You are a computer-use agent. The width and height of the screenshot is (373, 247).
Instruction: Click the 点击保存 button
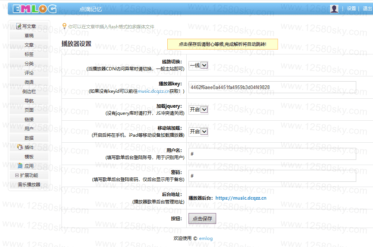pos(202,218)
